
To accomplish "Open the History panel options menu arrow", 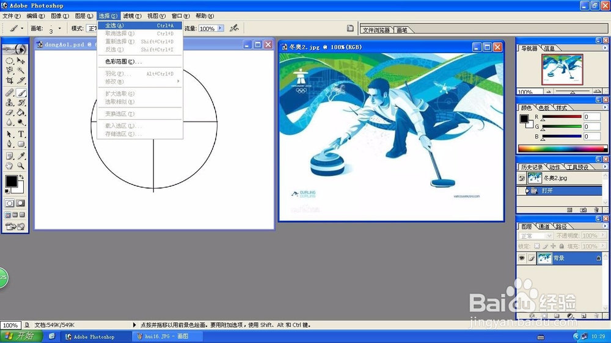I will coord(605,167).
